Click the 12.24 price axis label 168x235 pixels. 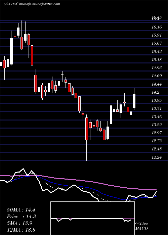tap(157, 157)
